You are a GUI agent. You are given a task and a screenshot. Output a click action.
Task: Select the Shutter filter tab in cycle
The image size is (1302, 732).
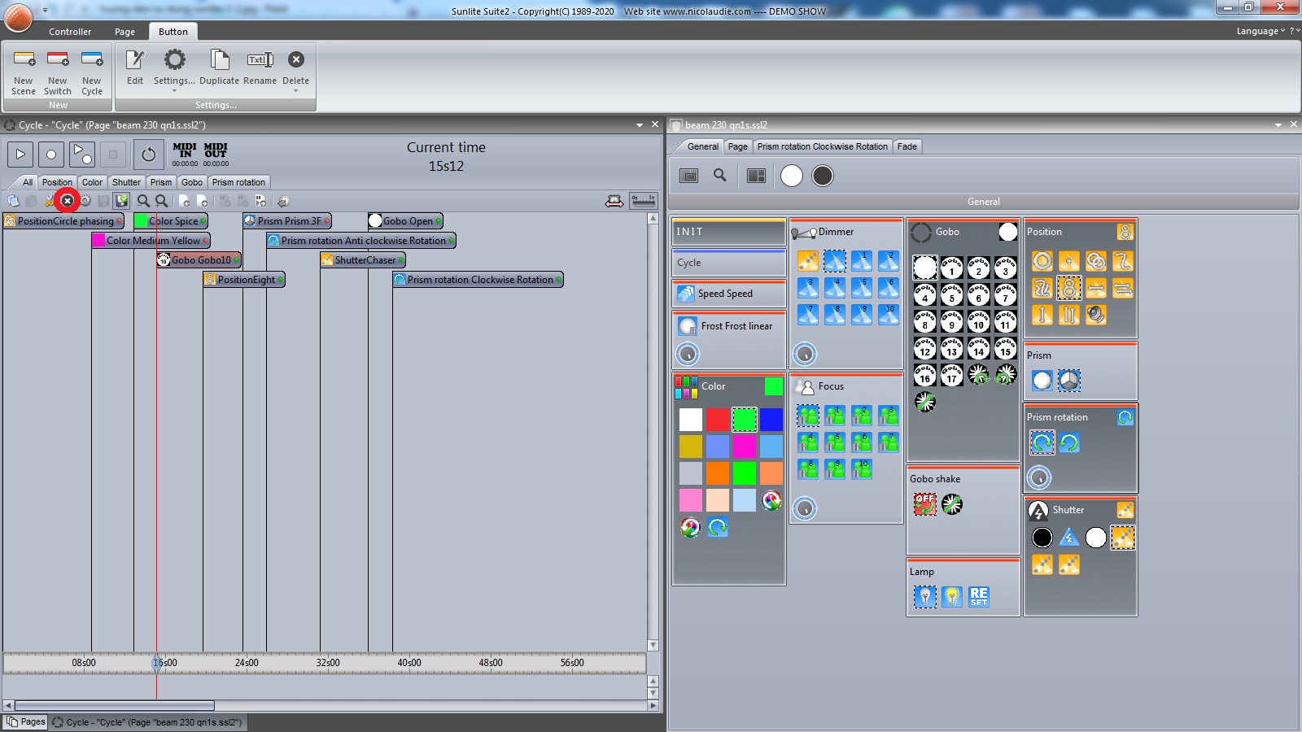(x=126, y=182)
